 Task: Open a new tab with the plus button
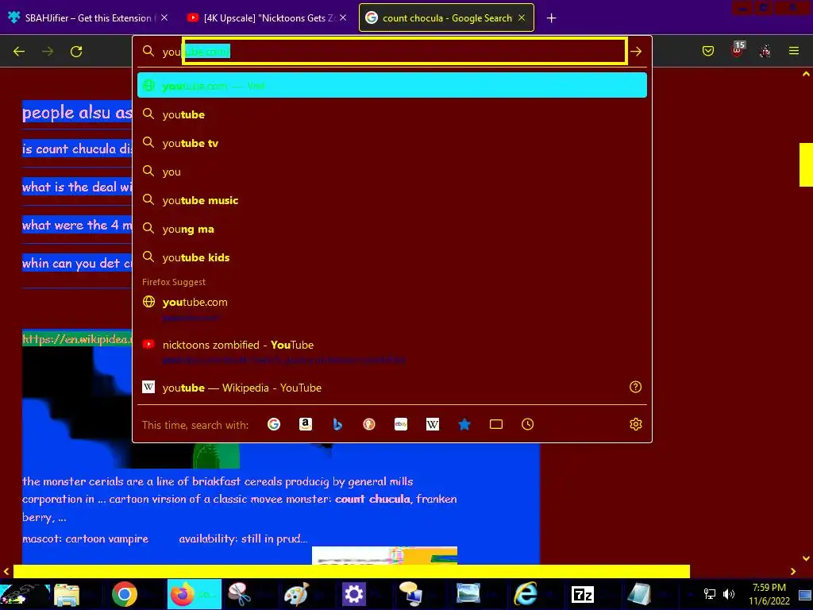click(x=551, y=18)
